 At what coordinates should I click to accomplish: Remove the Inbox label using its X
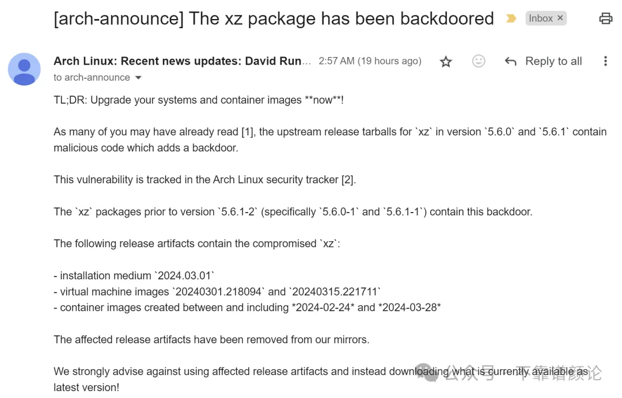(x=560, y=18)
